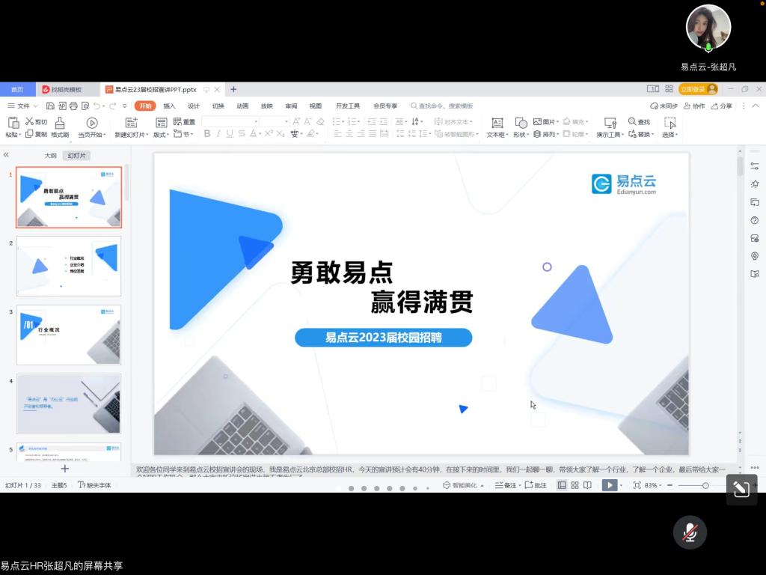Switch to Normal view in status bar

pyautogui.click(x=562, y=485)
